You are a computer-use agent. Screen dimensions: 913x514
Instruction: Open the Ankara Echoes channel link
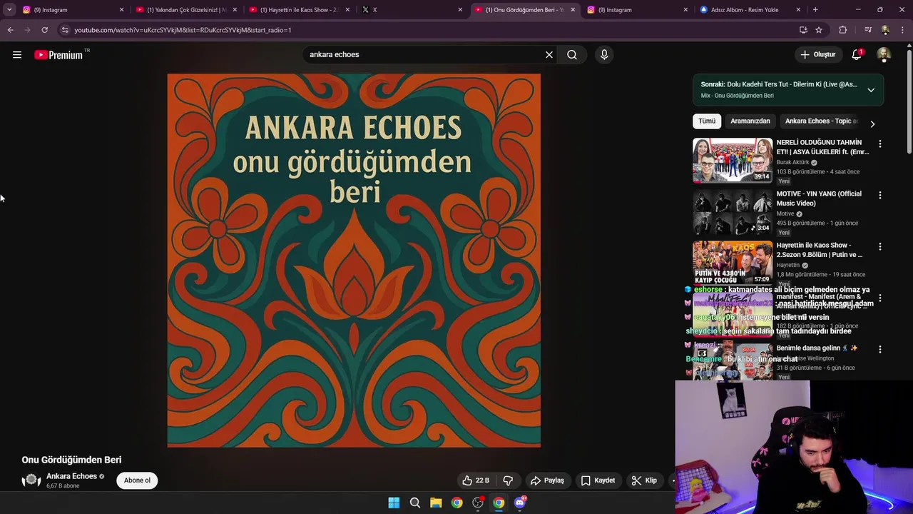(x=71, y=476)
